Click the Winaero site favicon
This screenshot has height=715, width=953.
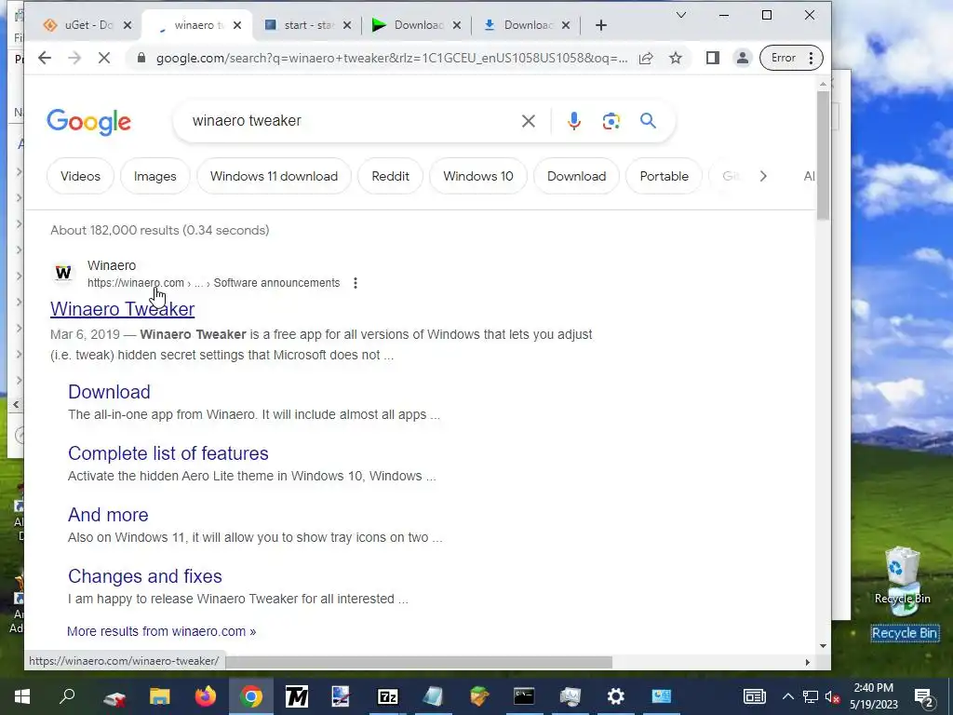click(63, 273)
